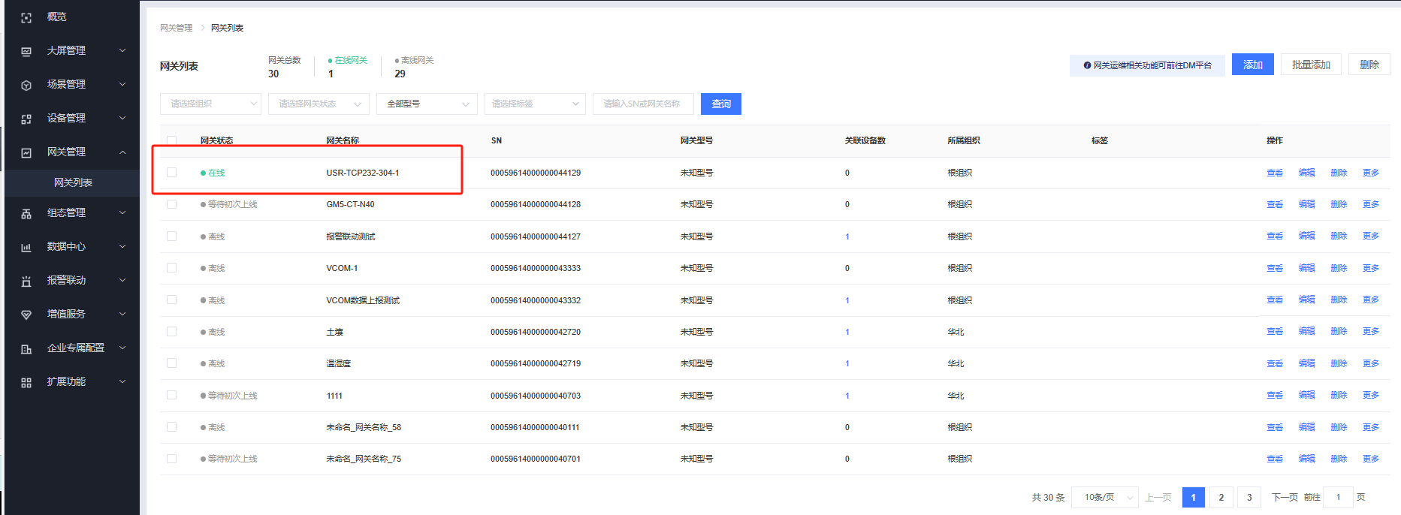This screenshot has height=515, width=1401.
Task: Click the 数据中心 chart icon
Action: pyautogui.click(x=26, y=247)
